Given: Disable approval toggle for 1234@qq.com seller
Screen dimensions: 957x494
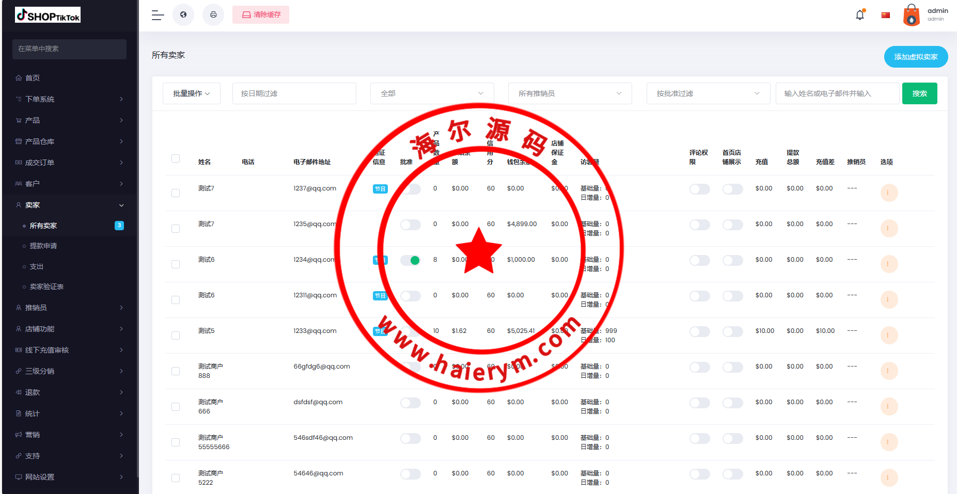Looking at the screenshot, I should (411, 261).
